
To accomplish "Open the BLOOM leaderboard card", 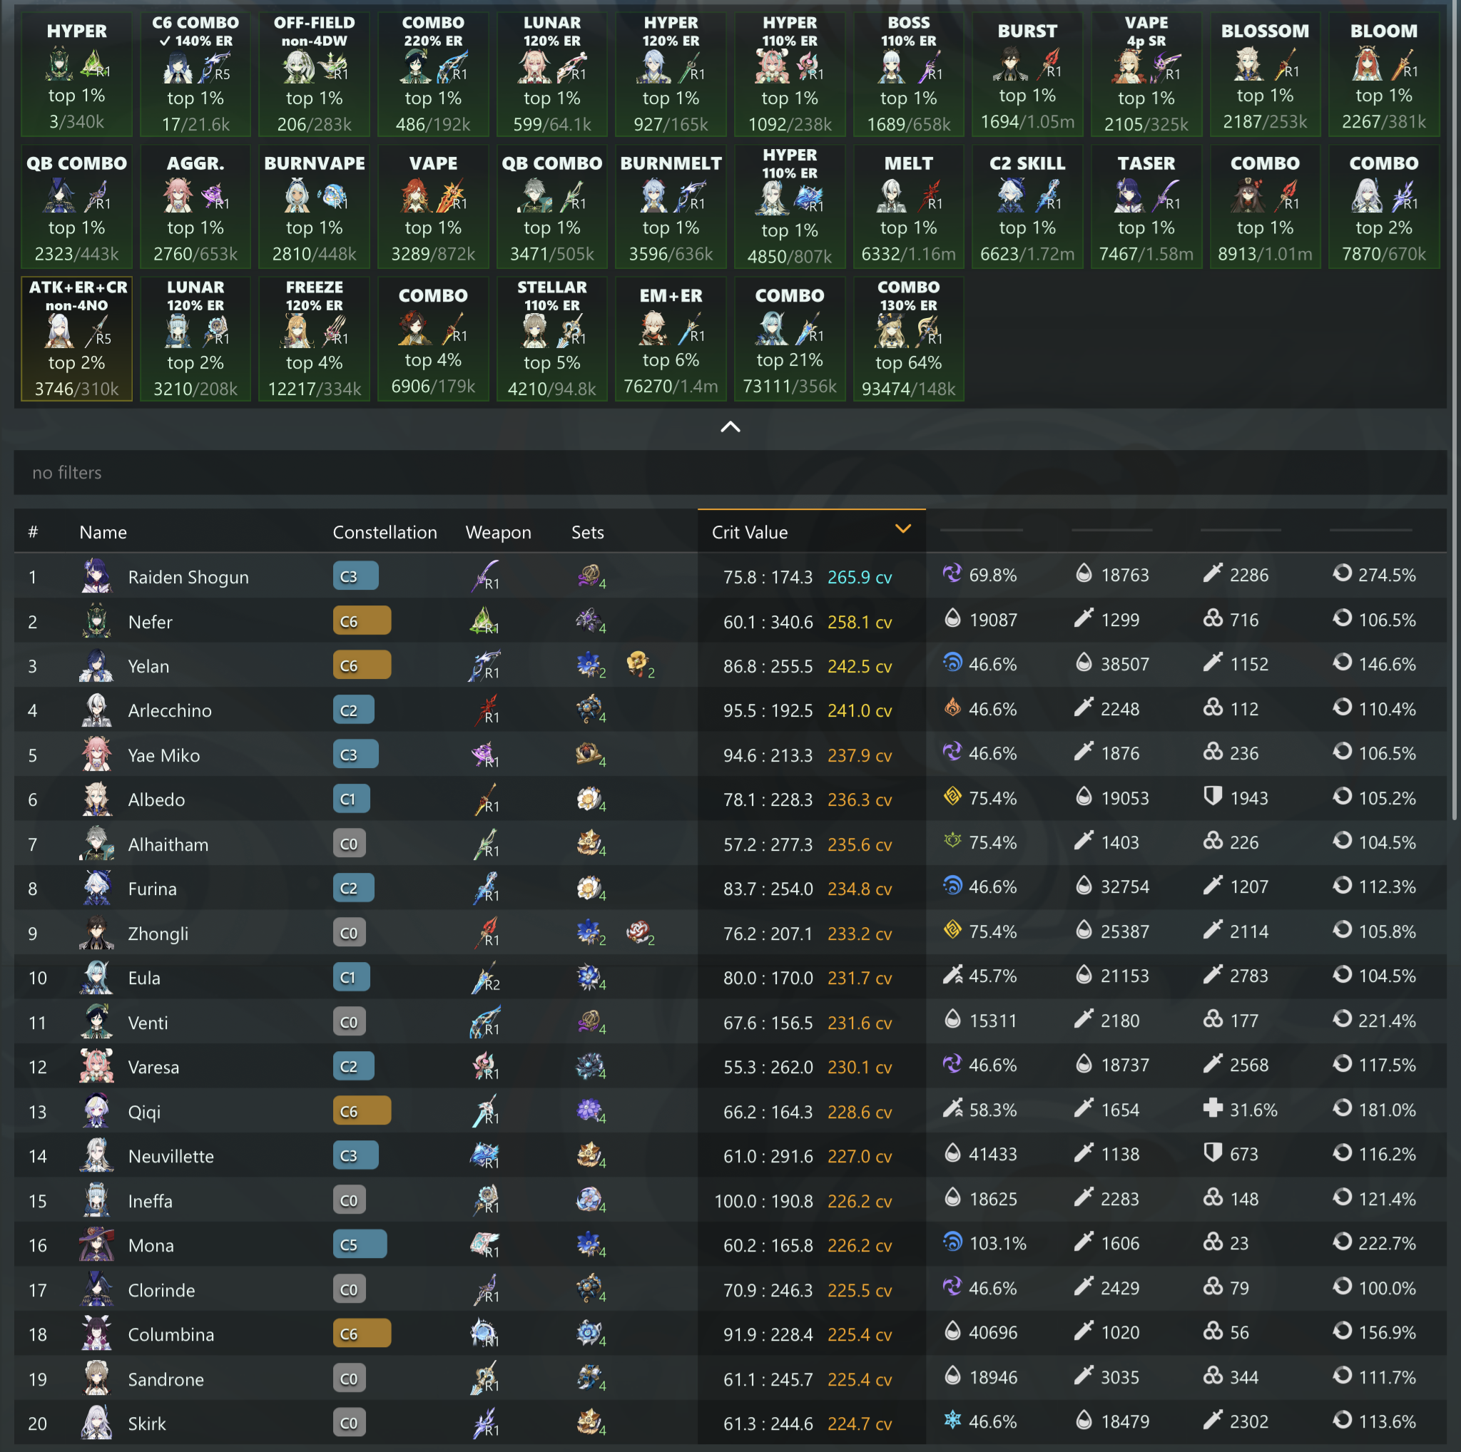I will [x=1384, y=74].
